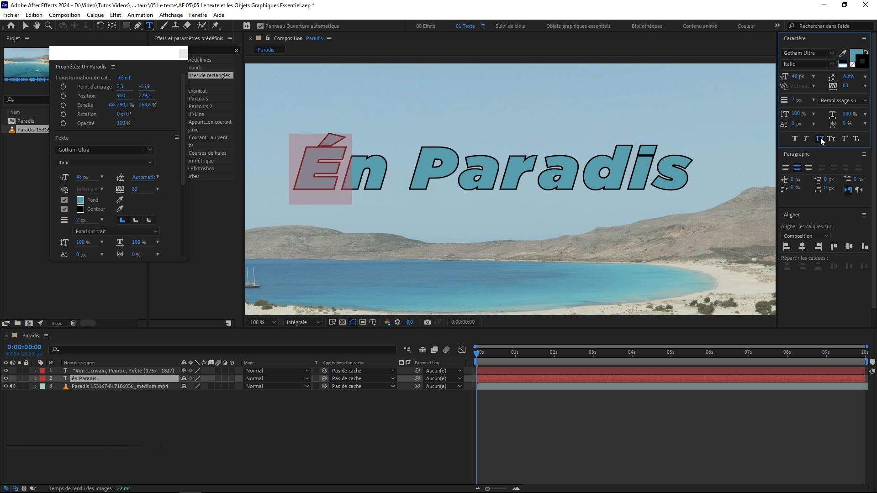
Task: Open the Composition menu
Action: coord(64,15)
